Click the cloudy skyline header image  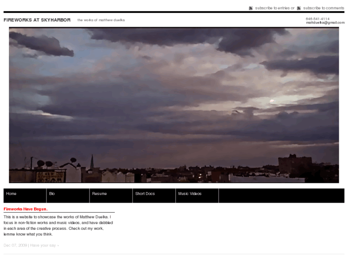[x=174, y=105]
